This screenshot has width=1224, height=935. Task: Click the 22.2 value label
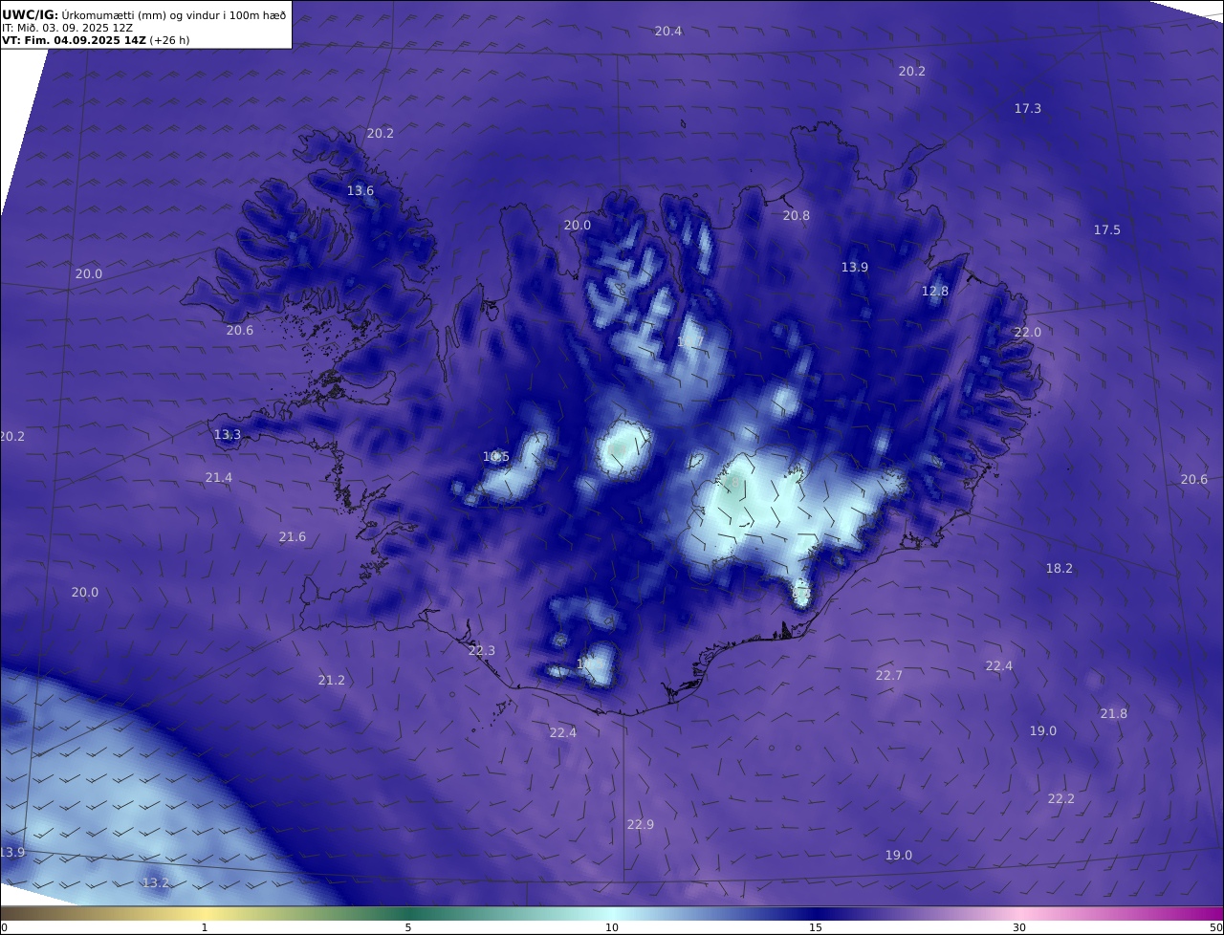pyautogui.click(x=1061, y=799)
